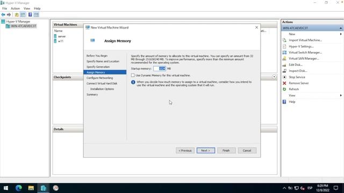
Task: Open the toolbar Help question-mark icon
Action: click(30, 14)
